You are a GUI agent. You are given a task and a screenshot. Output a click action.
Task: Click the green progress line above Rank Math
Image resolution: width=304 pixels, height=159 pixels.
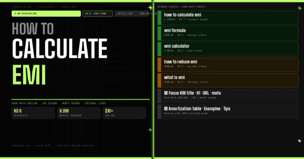[x=79, y=100]
